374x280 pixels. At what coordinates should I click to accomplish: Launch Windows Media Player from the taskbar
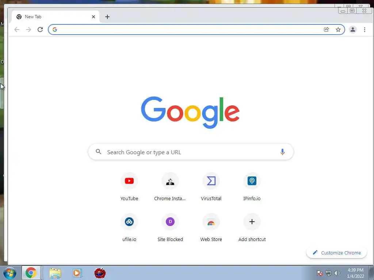(77, 273)
